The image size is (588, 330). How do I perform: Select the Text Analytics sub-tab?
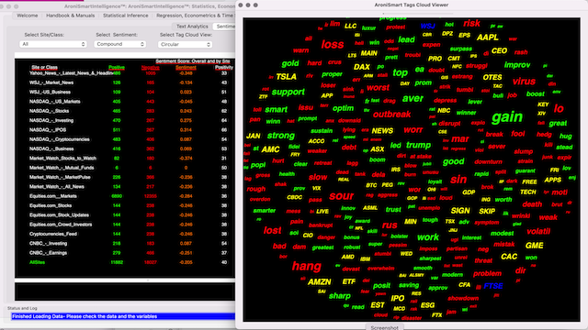(192, 27)
